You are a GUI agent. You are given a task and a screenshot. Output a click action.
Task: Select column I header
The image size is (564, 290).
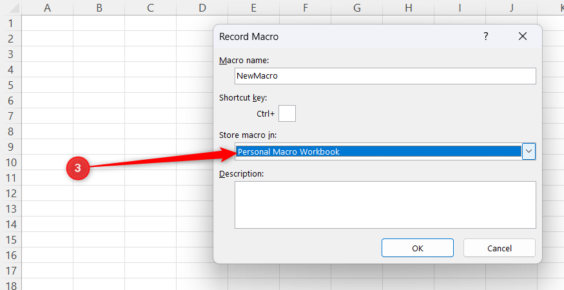click(460, 8)
